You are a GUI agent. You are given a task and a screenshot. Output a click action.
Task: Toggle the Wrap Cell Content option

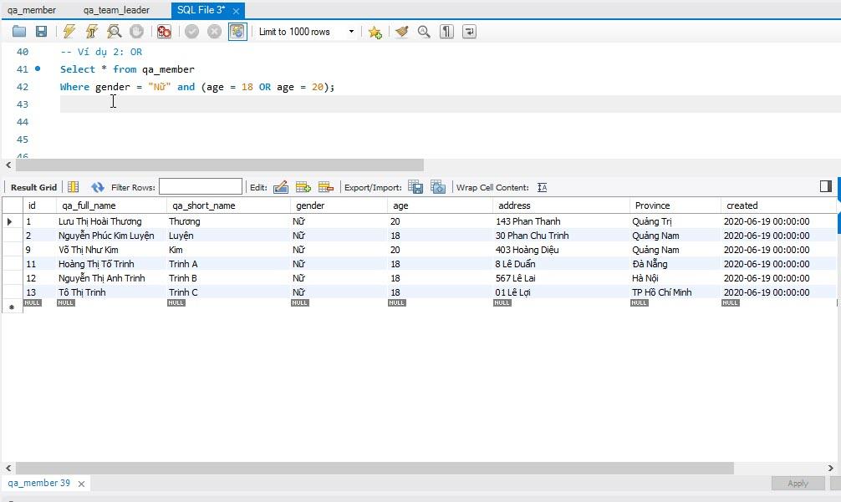click(542, 187)
